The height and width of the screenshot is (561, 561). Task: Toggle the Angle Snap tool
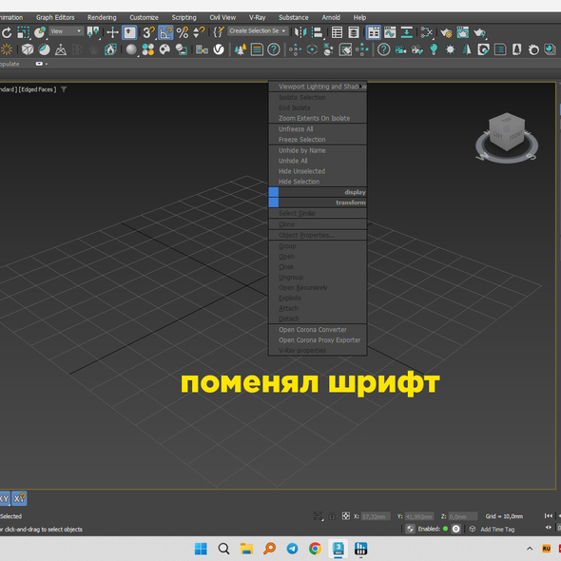165,32
